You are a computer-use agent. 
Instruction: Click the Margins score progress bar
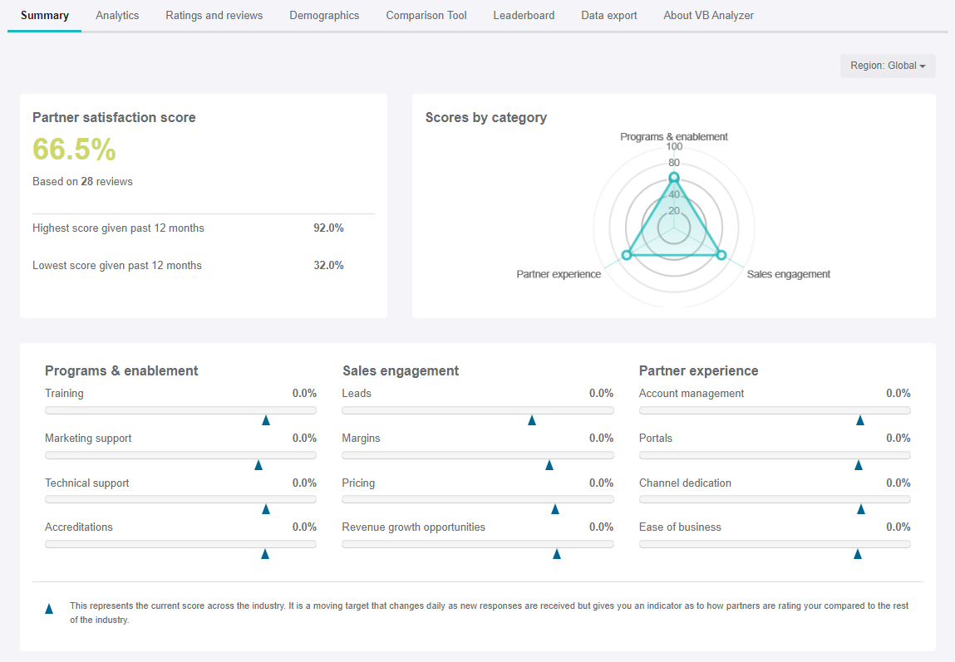click(x=478, y=455)
